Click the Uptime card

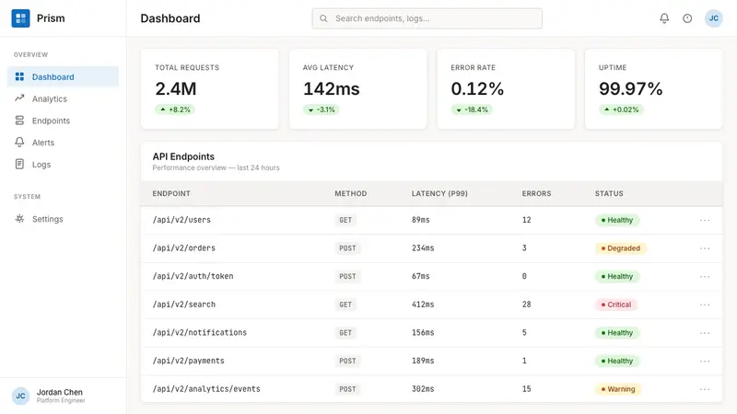coord(654,88)
